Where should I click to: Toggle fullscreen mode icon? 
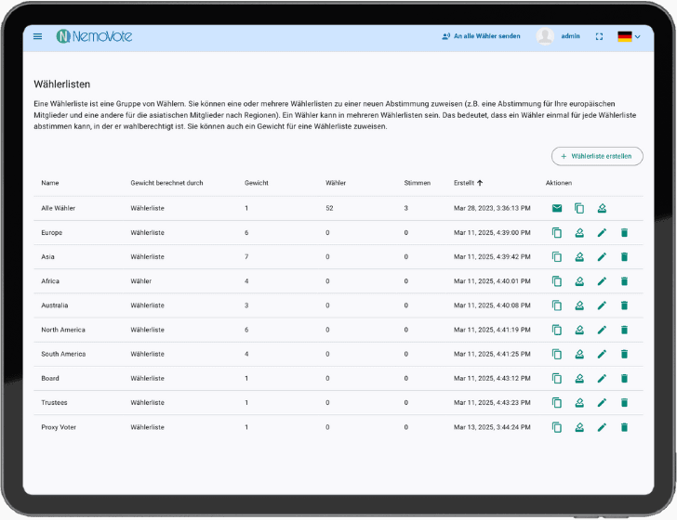tap(599, 36)
